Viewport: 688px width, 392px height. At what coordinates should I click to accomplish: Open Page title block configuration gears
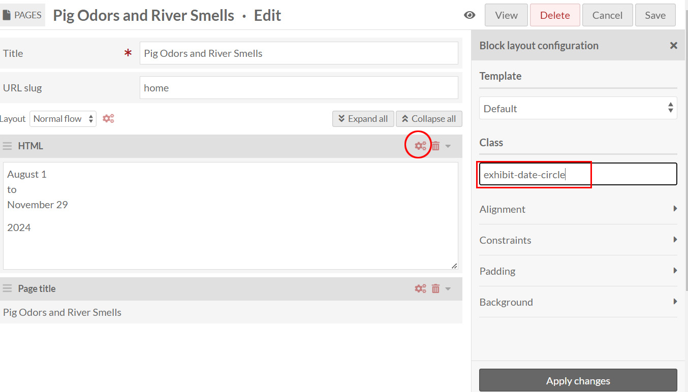pos(420,288)
